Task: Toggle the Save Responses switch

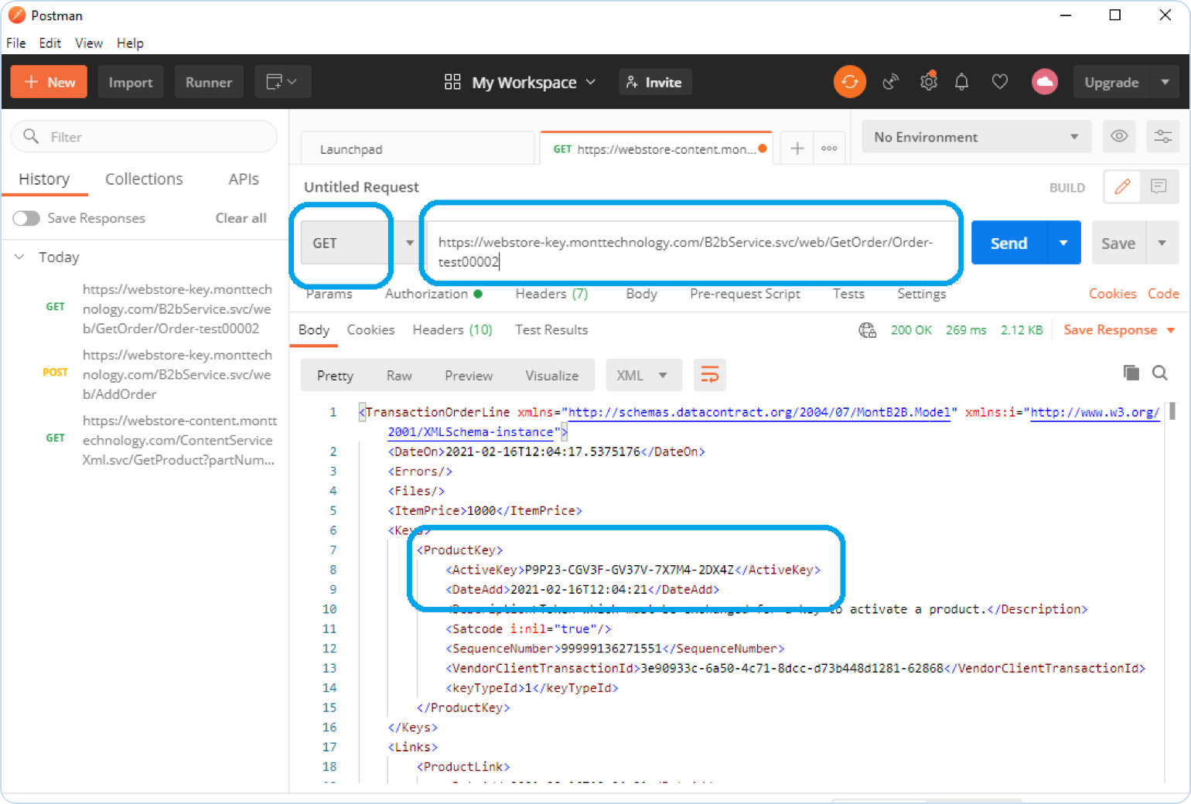Action: pos(26,219)
